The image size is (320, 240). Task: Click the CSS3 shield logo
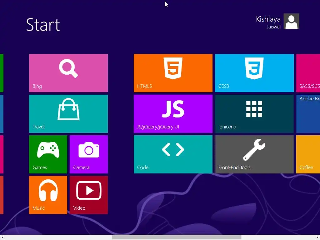(254, 68)
